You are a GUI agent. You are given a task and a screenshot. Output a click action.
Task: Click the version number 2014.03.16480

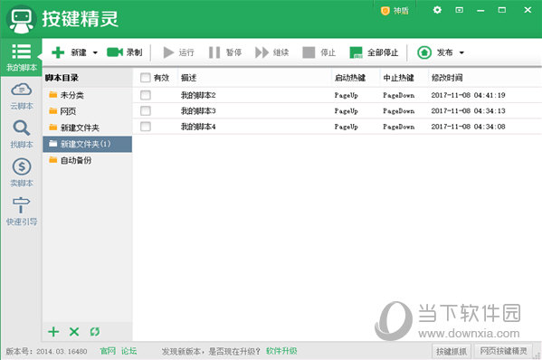62,351
